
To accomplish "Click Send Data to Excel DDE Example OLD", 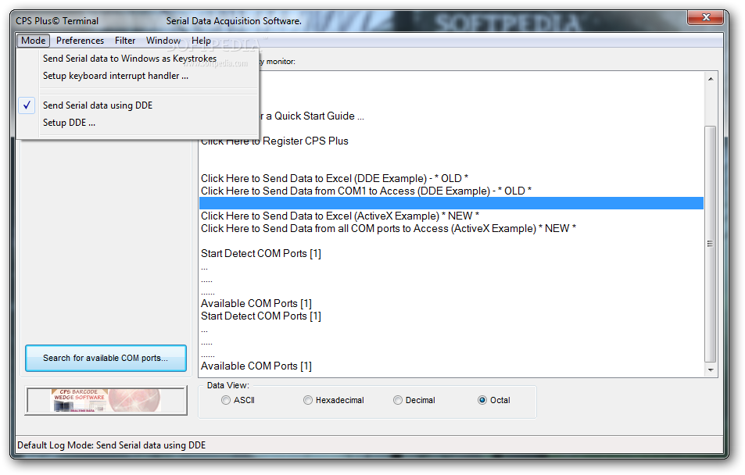I will (x=335, y=179).
